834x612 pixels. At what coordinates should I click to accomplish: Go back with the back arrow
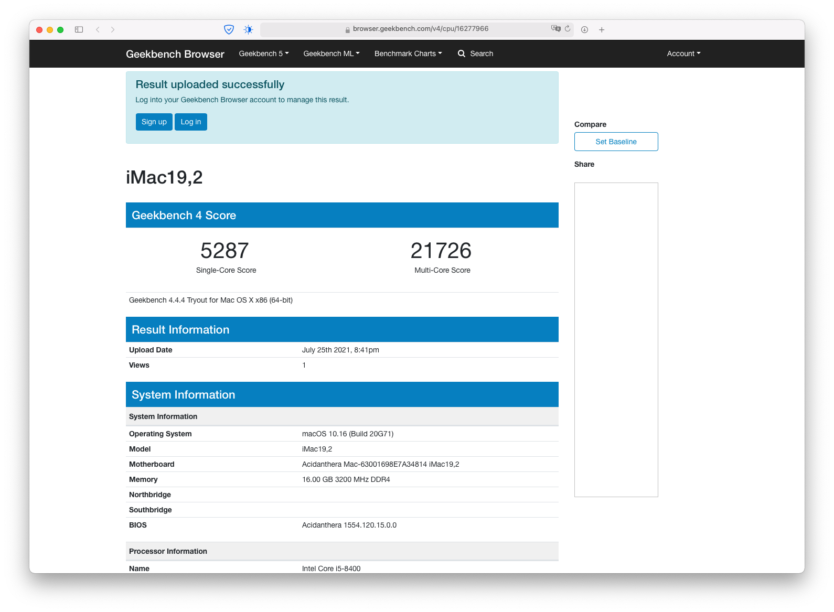[x=98, y=29]
